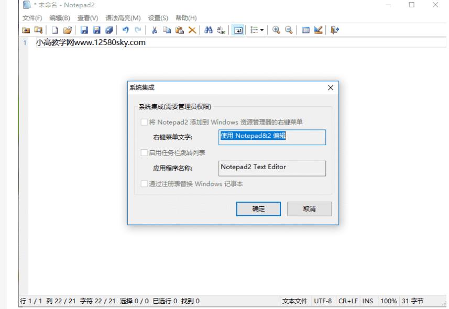Toggle the word wrap toolbar button
The width and height of the screenshot is (449, 309).
(238, 30)
